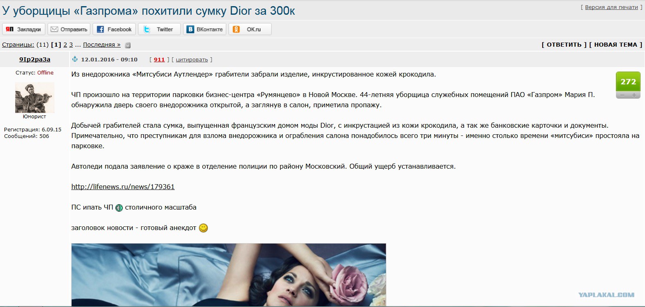Click the green 272 rating score
The width and height of the screenshot is (645, 307).
pyautogui.click(x=628, y=81)
